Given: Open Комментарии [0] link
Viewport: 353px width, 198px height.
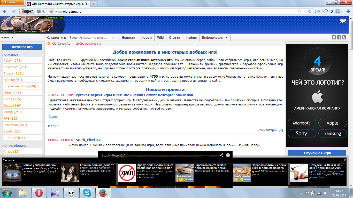Looking at the screenshot, I should tap(270, 130).
